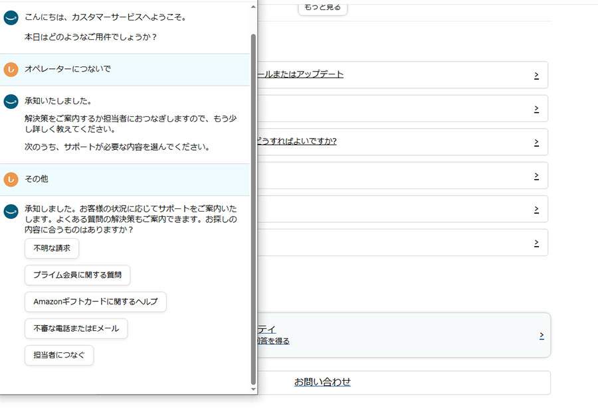The image size is (598, 410).
Task: Click 本日はどのようなご用件でしょうか? text
Action: coord(91,37)
